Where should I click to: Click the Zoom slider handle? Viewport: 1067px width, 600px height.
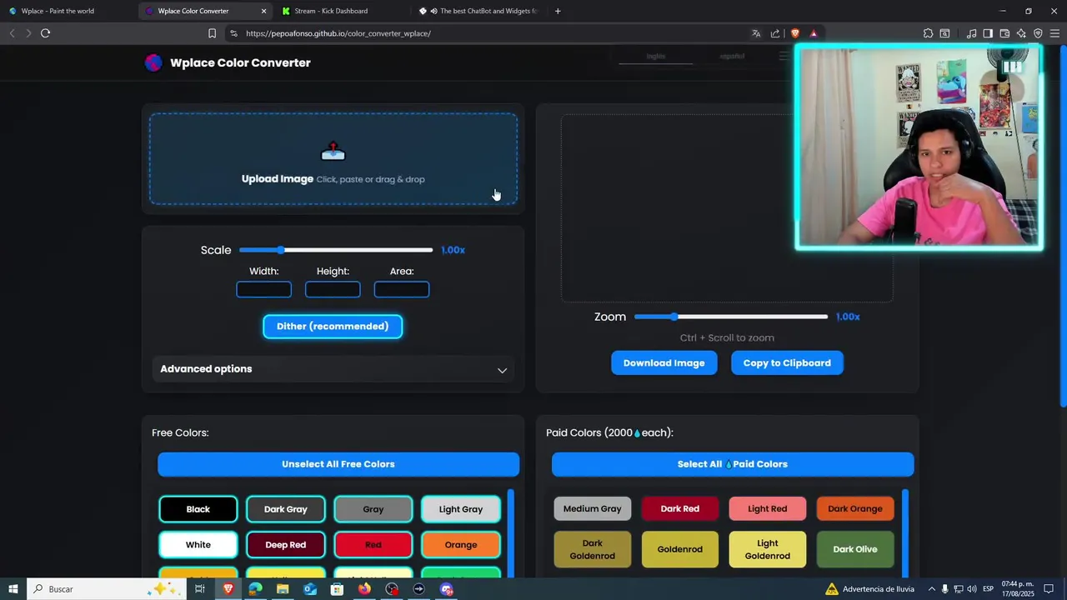point(674,317)
